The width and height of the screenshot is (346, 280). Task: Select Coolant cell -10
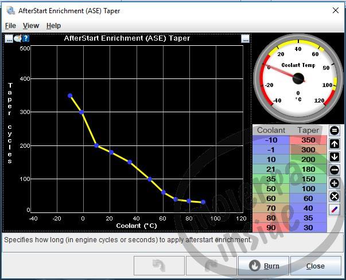[x=271, y=140]
